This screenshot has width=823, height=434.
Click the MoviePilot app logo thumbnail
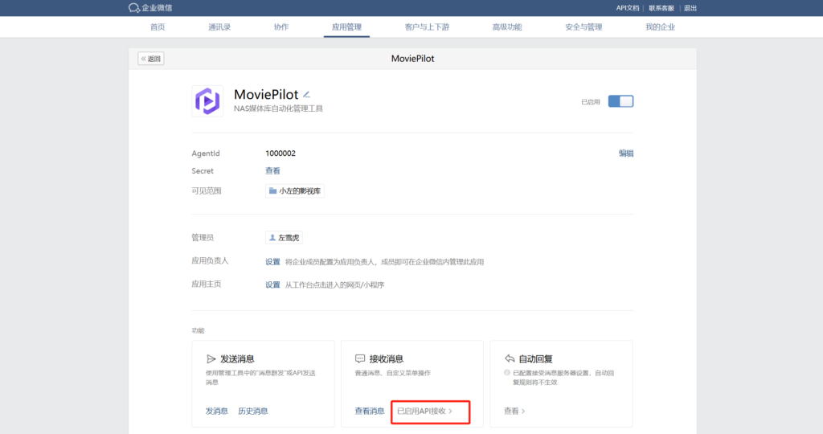(207, 100)
